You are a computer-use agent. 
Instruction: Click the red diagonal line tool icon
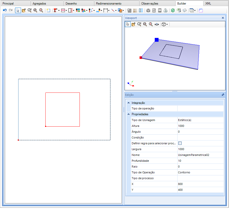pos(113,10)
